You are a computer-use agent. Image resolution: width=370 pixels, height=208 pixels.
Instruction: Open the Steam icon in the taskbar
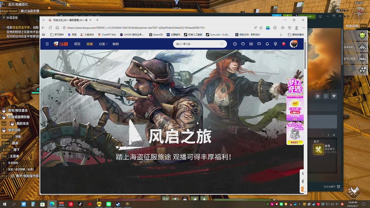tap(118, 204)
